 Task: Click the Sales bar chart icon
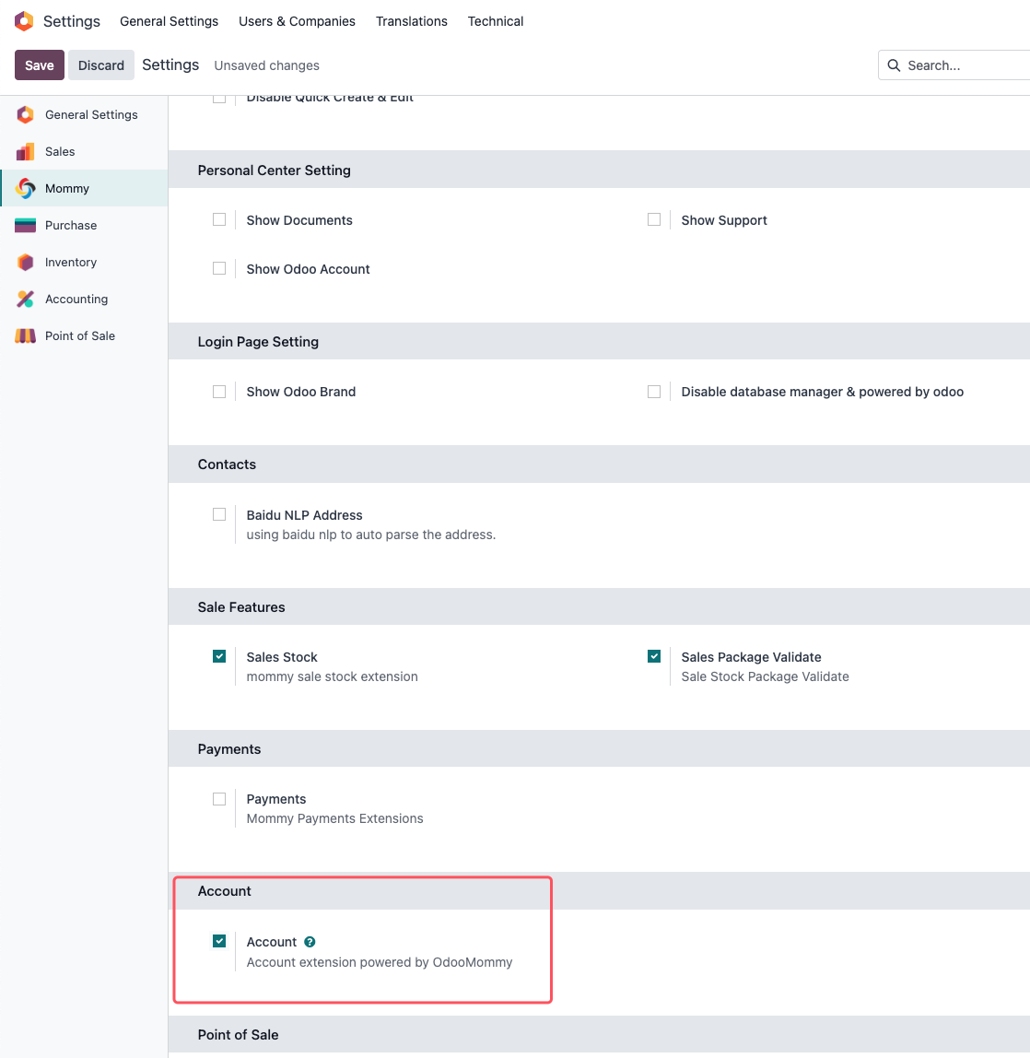tap(25, 152)
